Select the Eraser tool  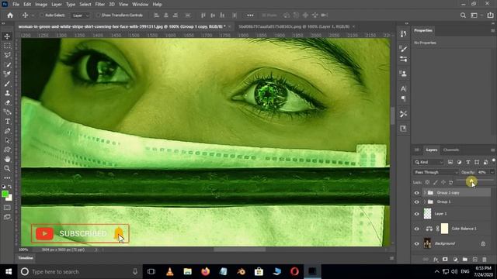click(7, 102)
